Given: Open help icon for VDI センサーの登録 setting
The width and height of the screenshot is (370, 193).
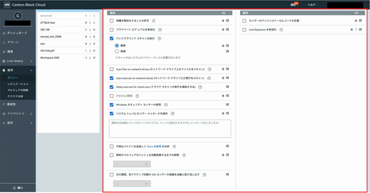Looking at the screenshot, I should coord(204,175).
